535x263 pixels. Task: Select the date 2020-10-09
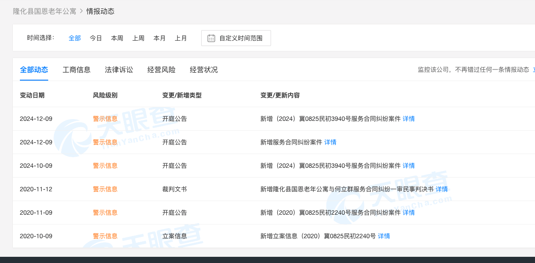coord(36,236)
